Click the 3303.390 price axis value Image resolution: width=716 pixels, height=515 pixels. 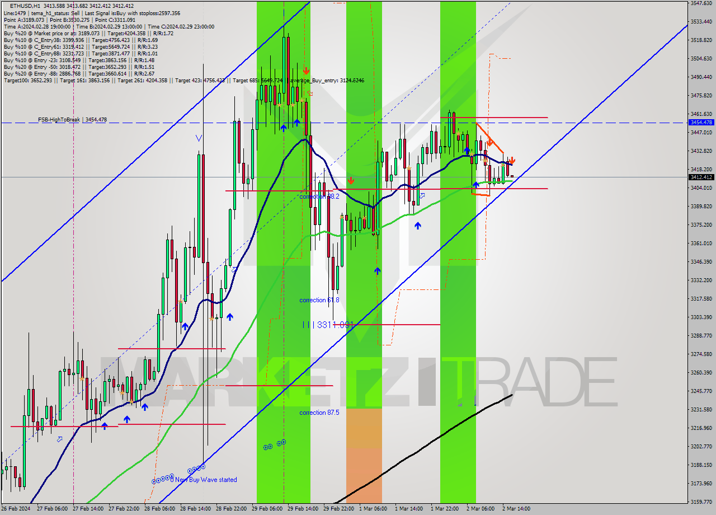[x=701, y=317]
